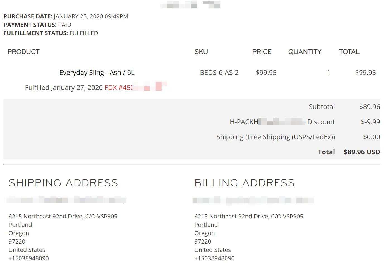
Task: Click the FULFILLED fulfillment status
Action: click(x=83, y=33)
